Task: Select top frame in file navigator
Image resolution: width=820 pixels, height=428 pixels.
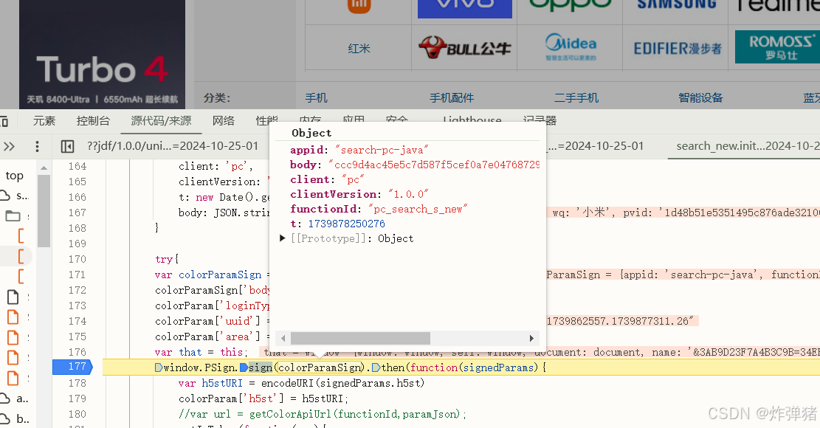Action: (x=15, y=176)
